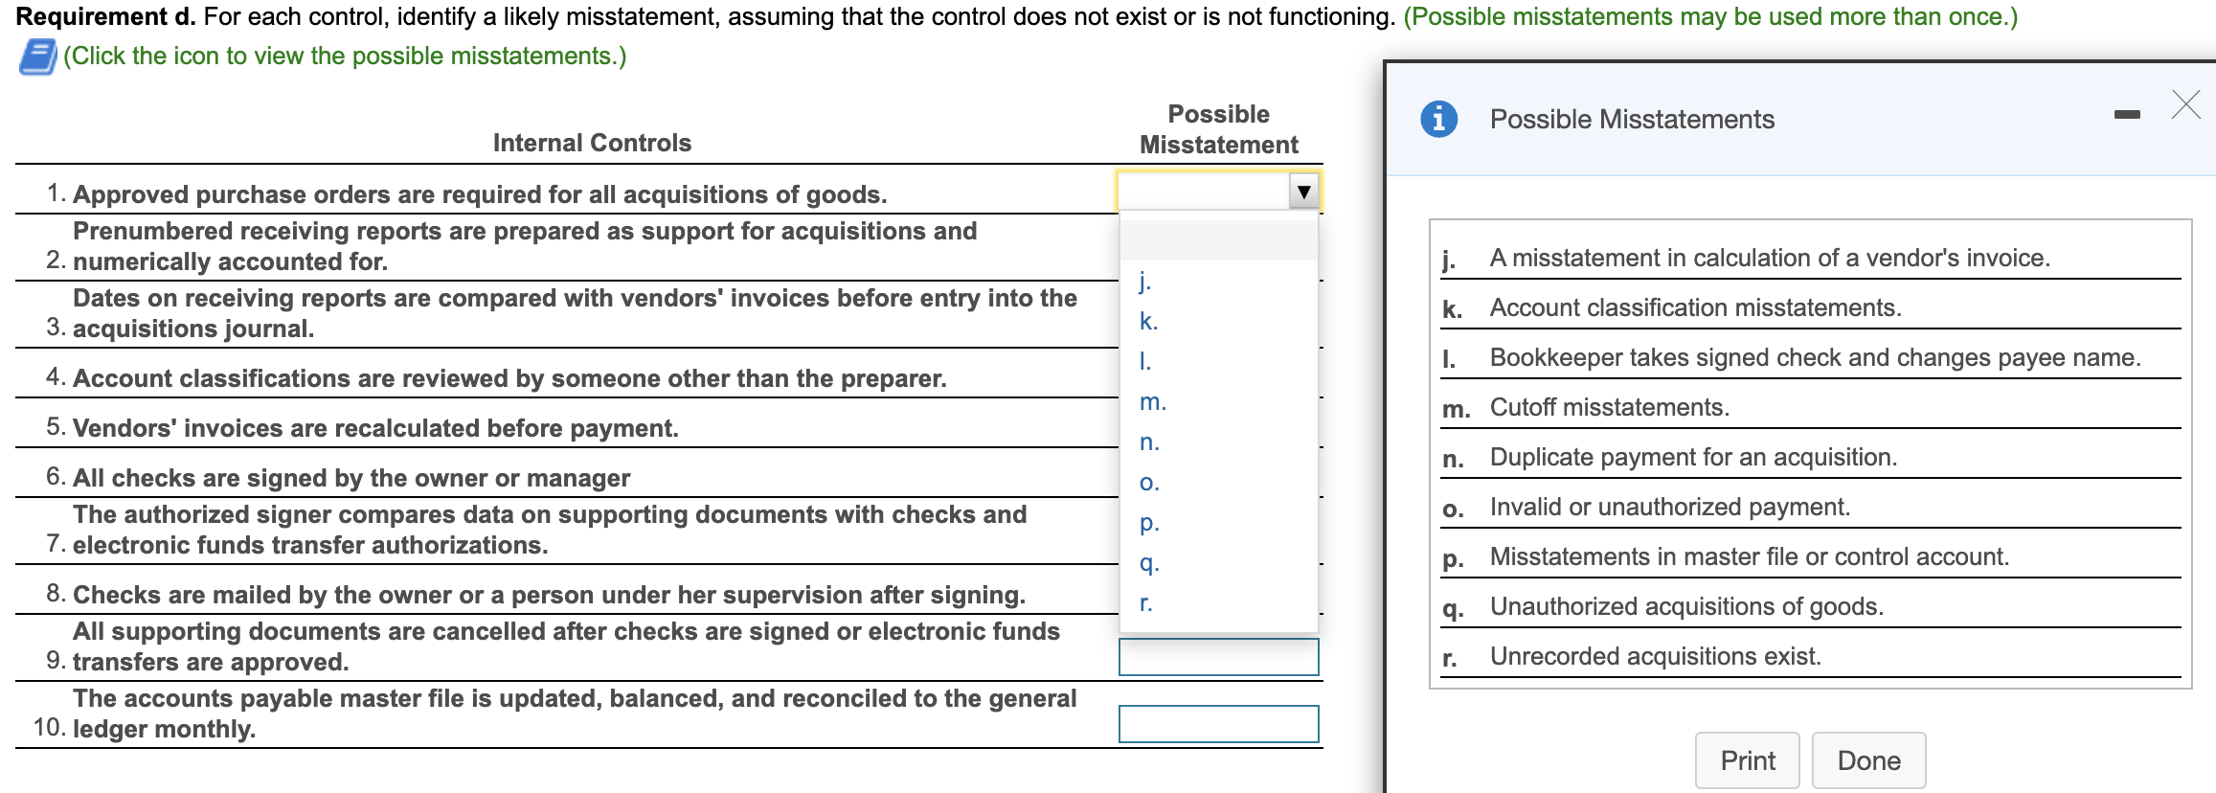Click the answer box for control 9
The width and height of the screenshot is (2216, 793).
(x=1218, y=656)
